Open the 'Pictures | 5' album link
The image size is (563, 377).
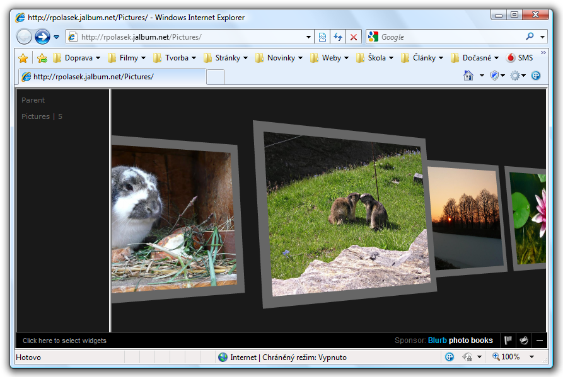pos(42,116)
